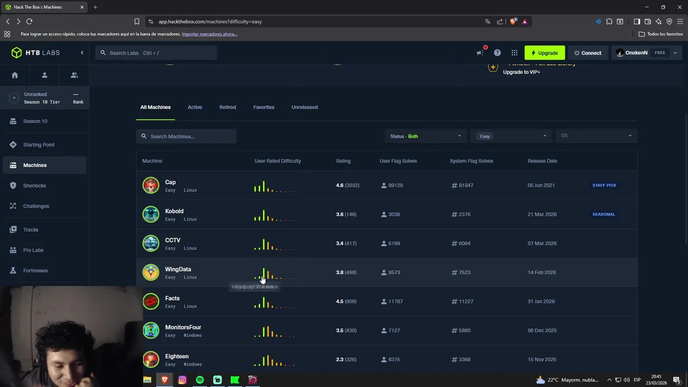Open the apps grid launcher icon
The width and height of the screenshot is (688, 387).
click(514, 53)
